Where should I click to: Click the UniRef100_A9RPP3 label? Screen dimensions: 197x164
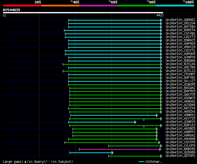pos(180,132)
